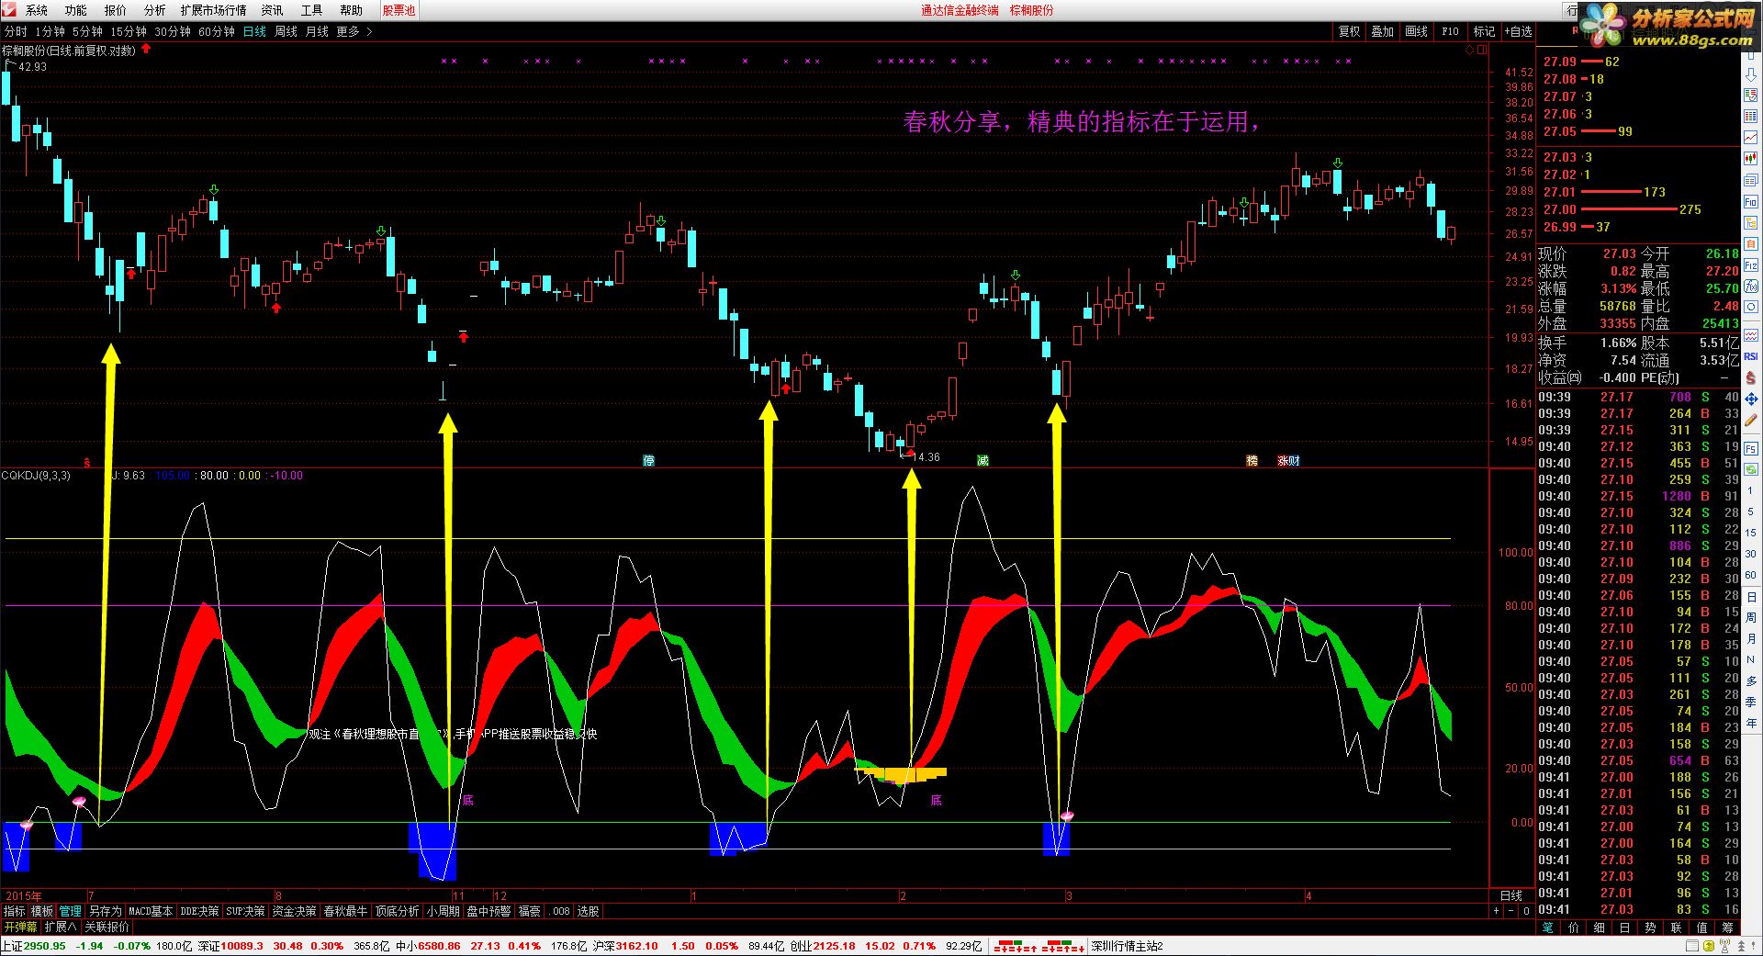
Task: Click the double up-arrow icon in status bar
Action: pos(1741,946)
